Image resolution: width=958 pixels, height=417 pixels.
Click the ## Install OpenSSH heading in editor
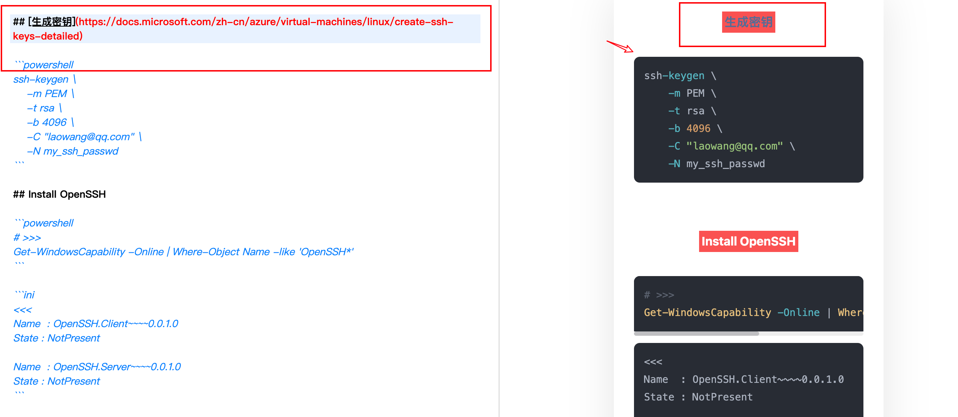click(59, 194)
